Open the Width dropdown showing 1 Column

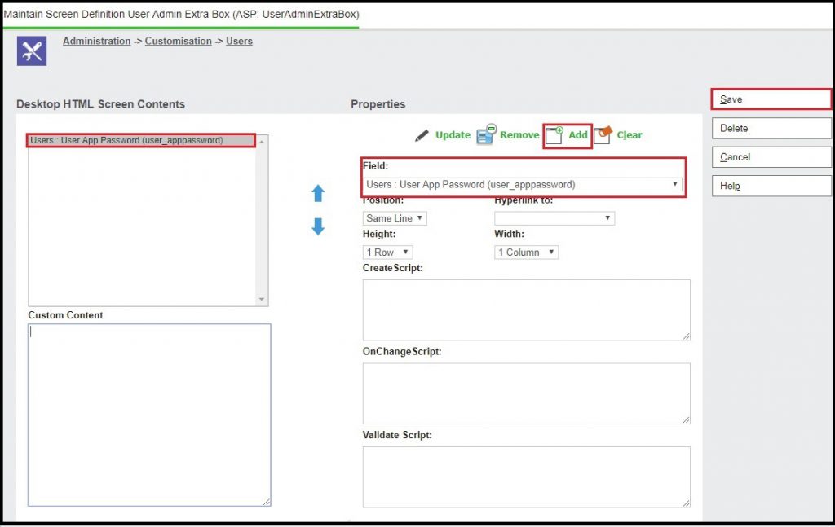tap(526, 252)
